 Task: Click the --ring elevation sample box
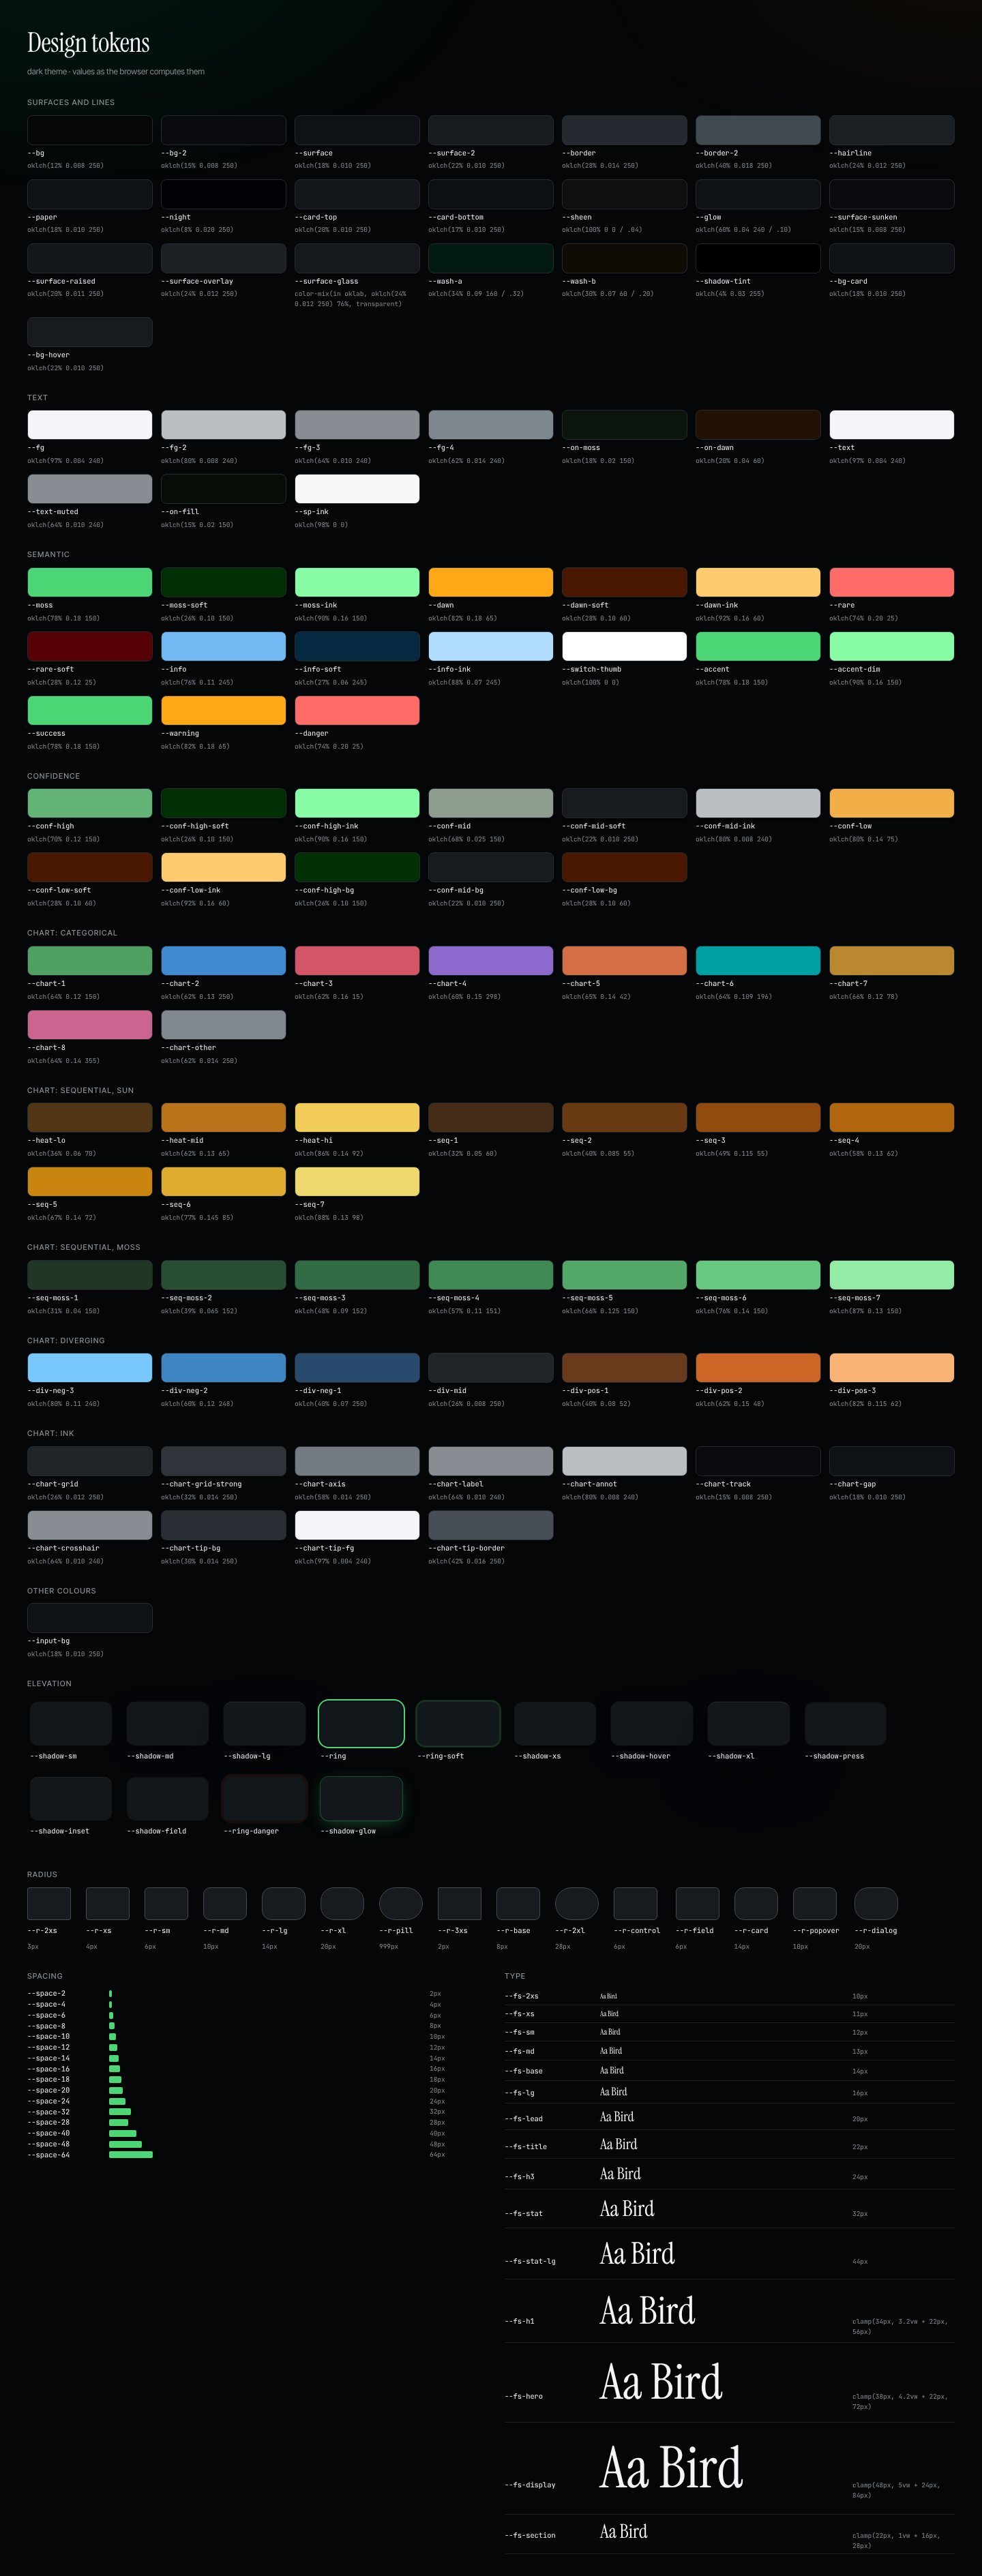(x=361, y=1724)
